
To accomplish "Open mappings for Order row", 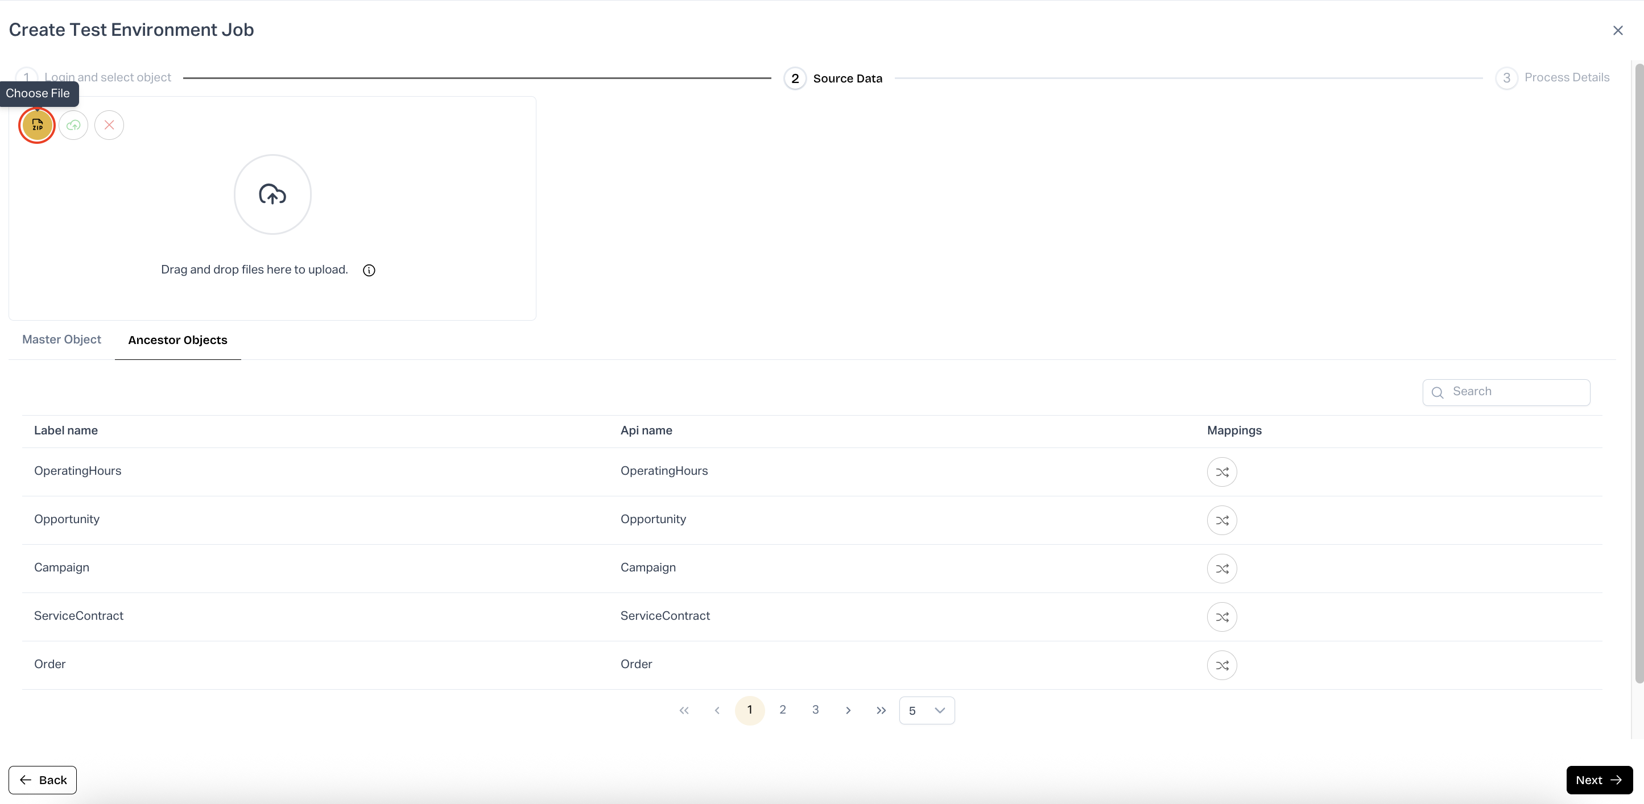I will 1221,665.
